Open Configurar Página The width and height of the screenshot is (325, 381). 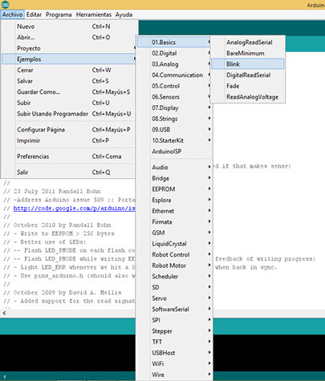[x=69, y=130]
